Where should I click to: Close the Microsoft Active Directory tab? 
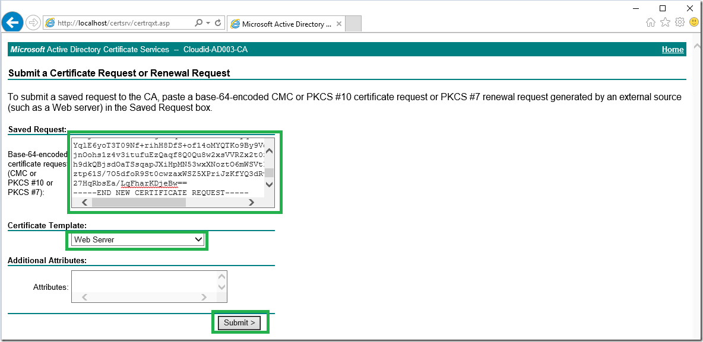coord(339,24)
